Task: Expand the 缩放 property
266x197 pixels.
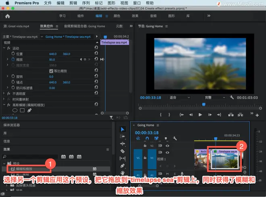Action: pos(7,59)
